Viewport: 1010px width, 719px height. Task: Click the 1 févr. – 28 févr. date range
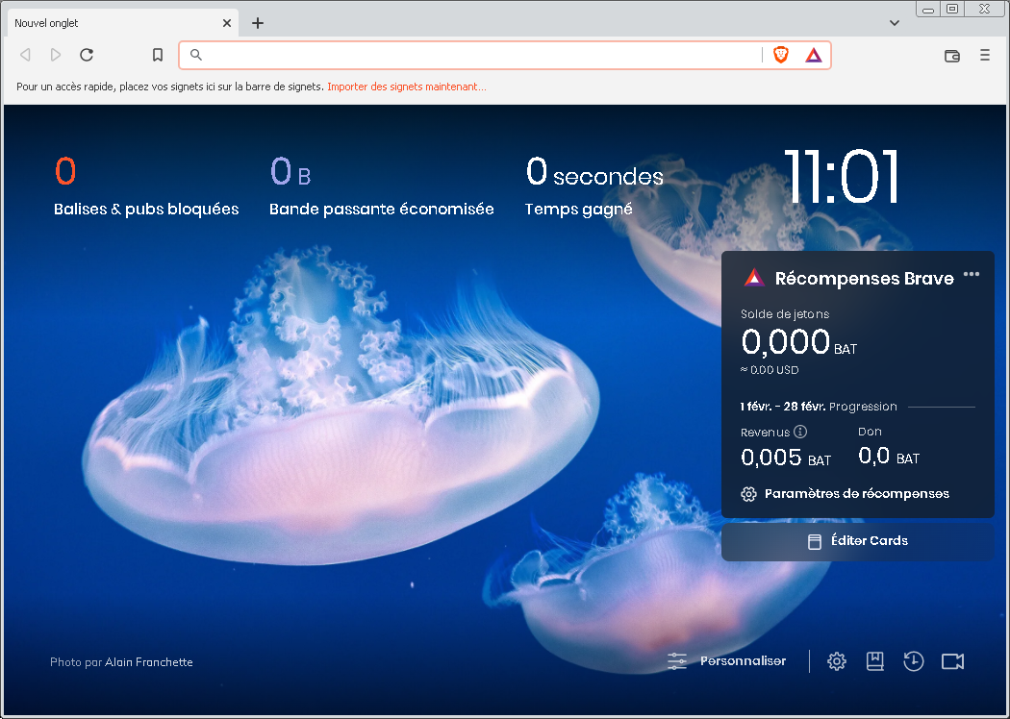click(783, 407)
